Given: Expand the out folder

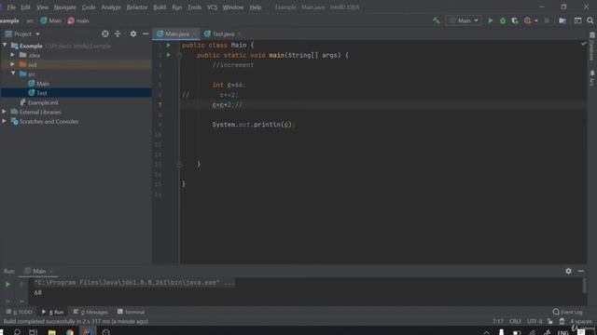Looking at the screenshot, I should [12, 64].
